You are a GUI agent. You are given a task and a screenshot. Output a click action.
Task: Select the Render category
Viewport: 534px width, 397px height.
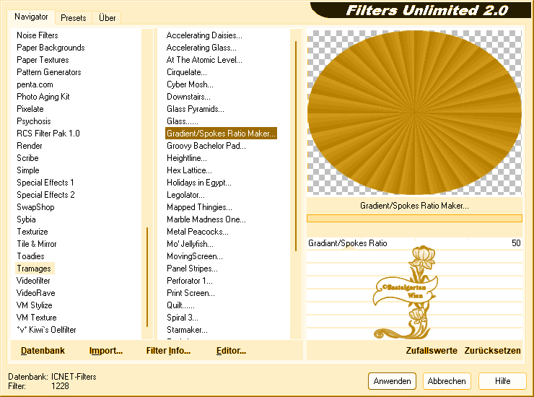point(30,146)
